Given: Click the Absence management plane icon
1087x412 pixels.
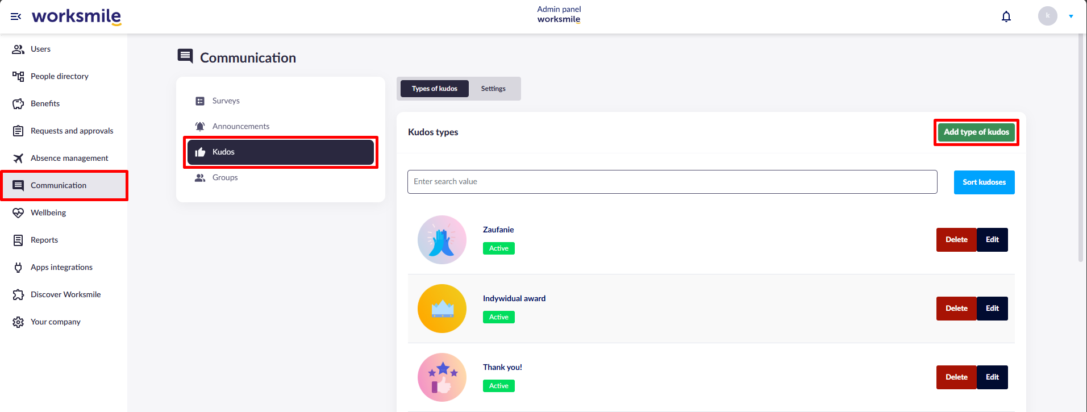Looking at the screenshot, I should pos(18,158).
